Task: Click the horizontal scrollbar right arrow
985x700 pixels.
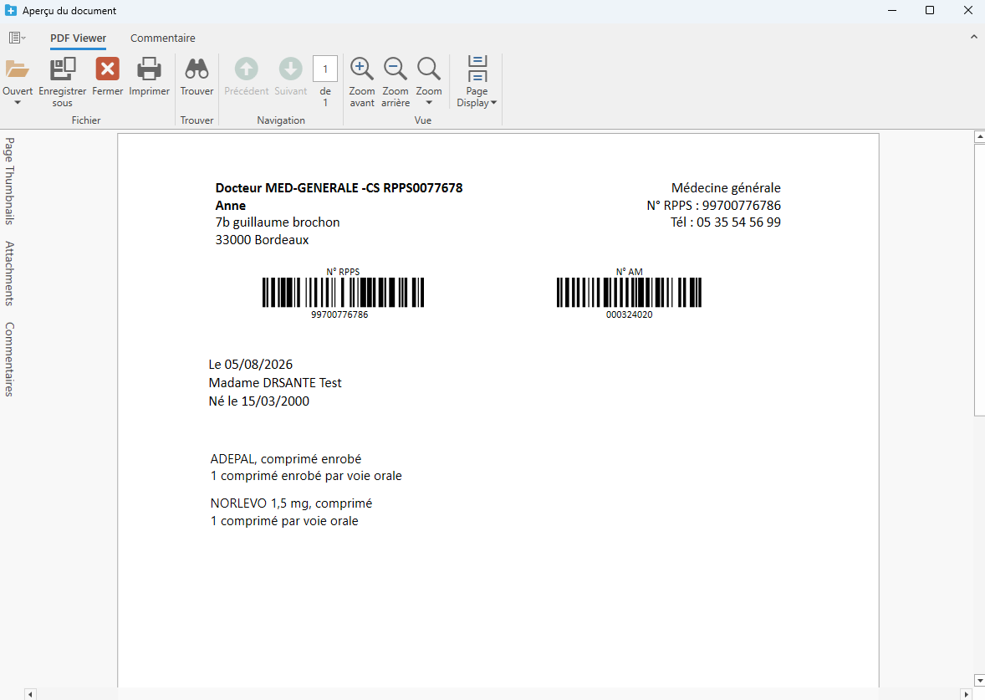Action: point(967,694)
